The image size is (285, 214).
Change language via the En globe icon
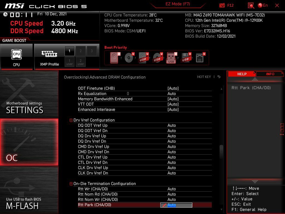pyautogui.click(x=263, y=5)
